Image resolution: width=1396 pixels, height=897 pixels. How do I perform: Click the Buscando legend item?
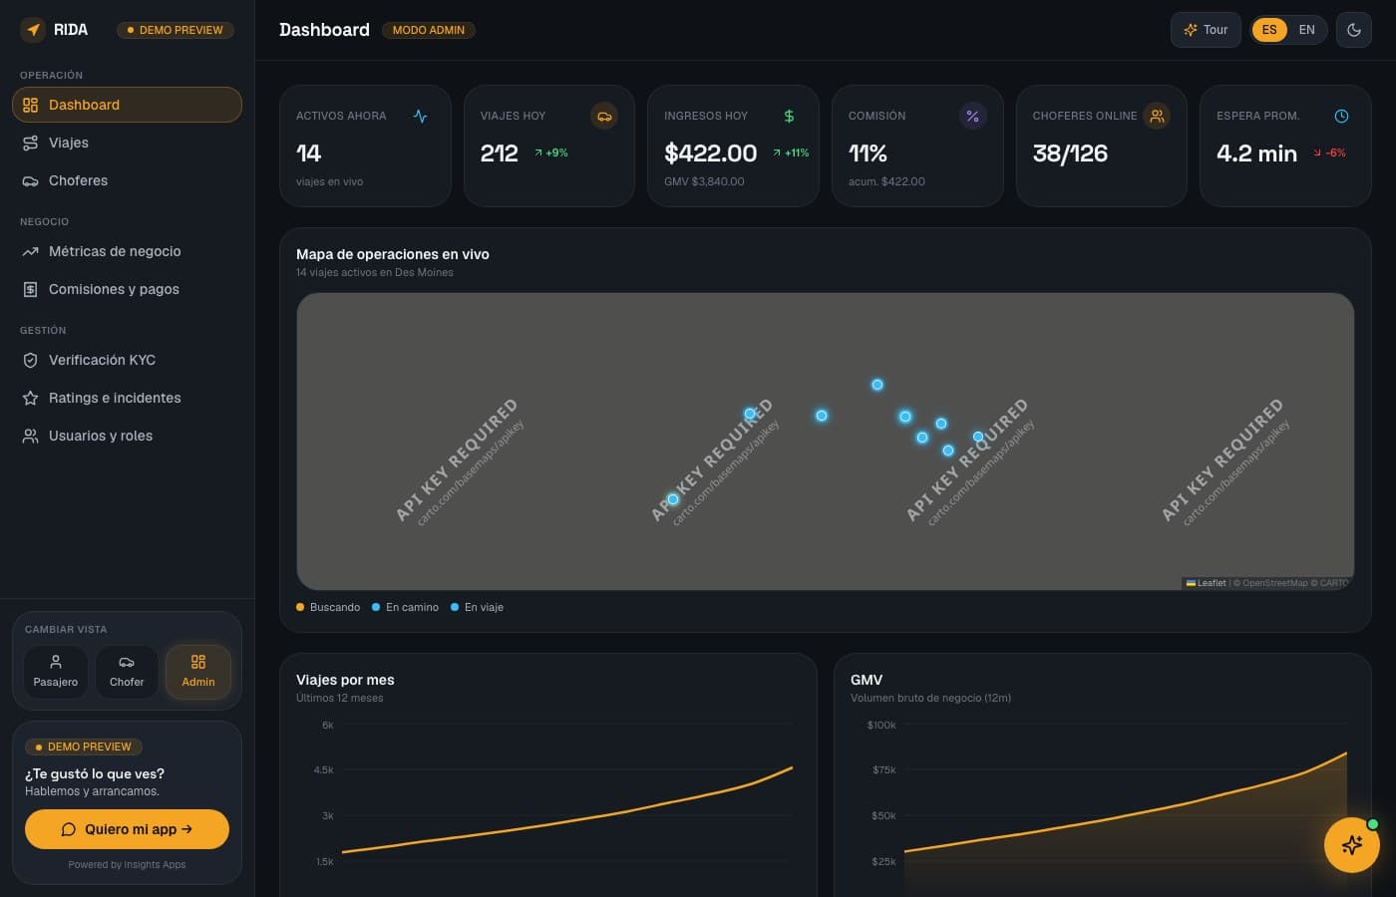(328, 607)
